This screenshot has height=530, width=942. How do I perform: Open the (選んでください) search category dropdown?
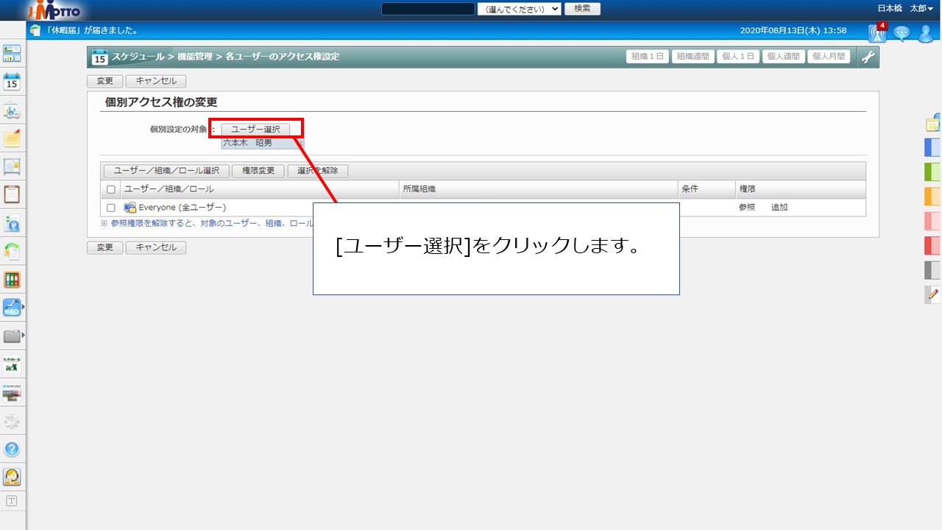coord(519,9)
